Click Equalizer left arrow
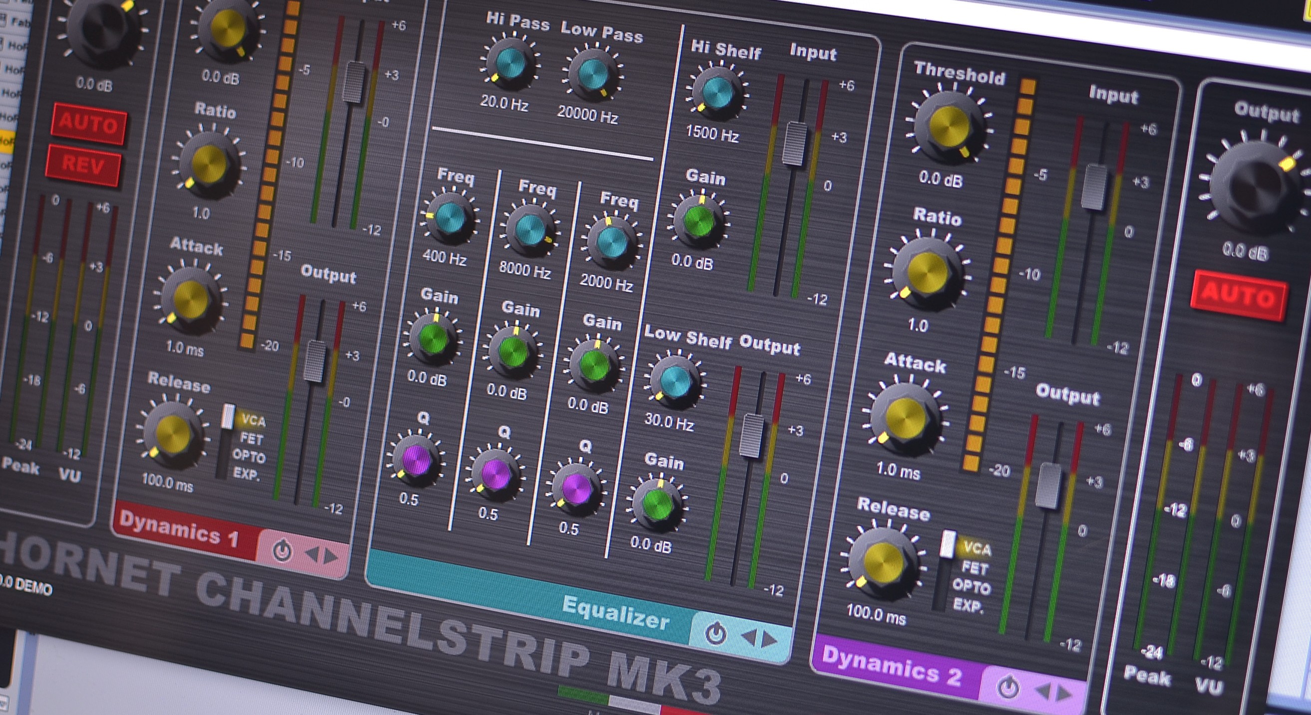Screen dimensions: 1311x715 point(749,637)
